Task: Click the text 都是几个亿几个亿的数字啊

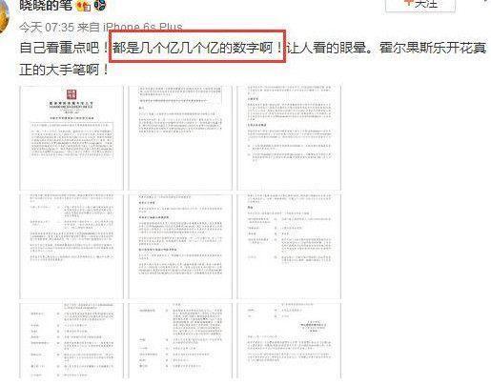Action: [x=193, y=48]
